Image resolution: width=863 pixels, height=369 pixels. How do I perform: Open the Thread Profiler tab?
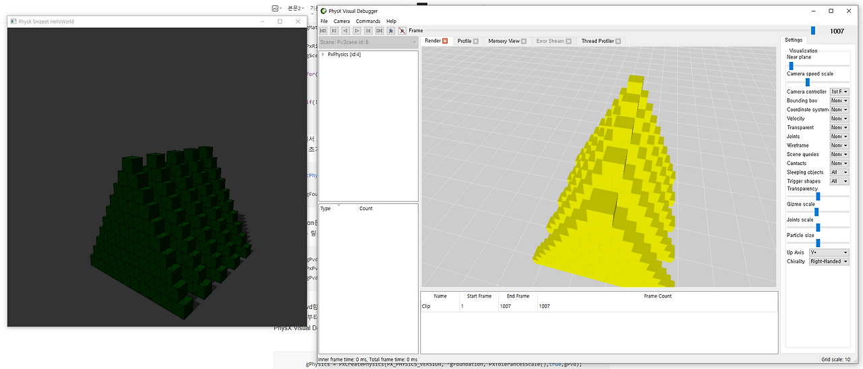[597, 41]
